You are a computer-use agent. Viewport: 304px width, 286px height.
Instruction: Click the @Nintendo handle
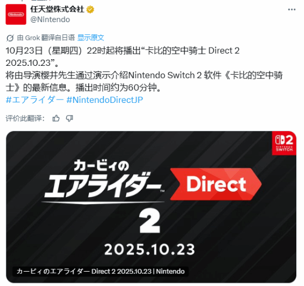50,19
